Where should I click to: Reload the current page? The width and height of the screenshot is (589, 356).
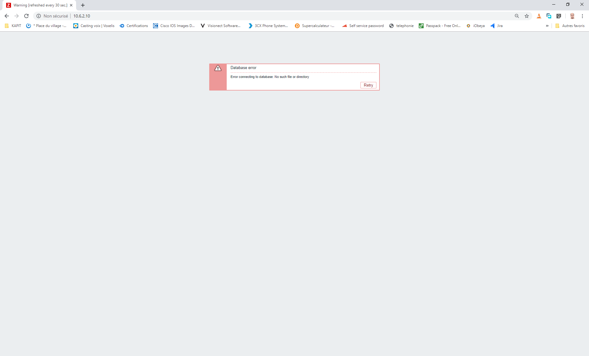click(26, 16)
